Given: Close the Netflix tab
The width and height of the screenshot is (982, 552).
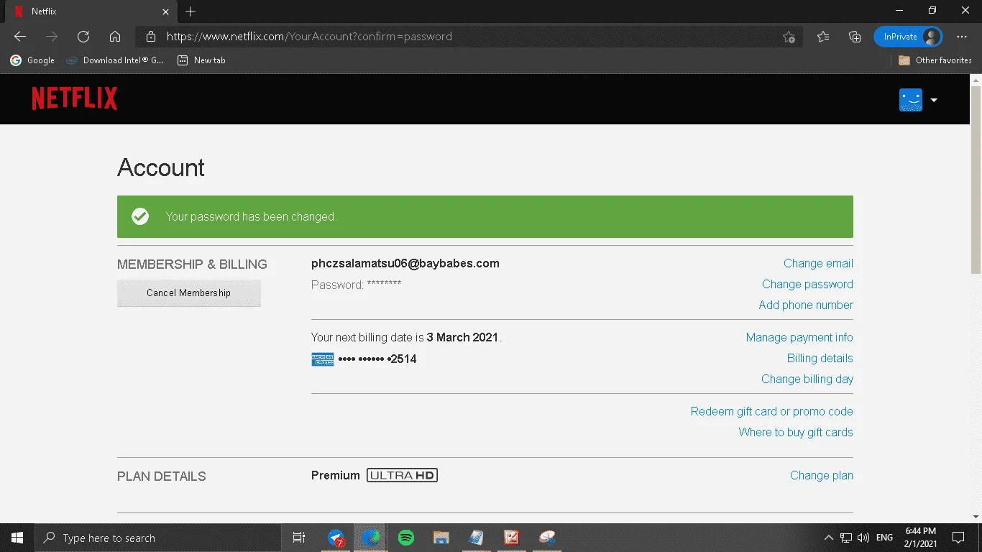Looking at the screenshot, I should 165,11.
